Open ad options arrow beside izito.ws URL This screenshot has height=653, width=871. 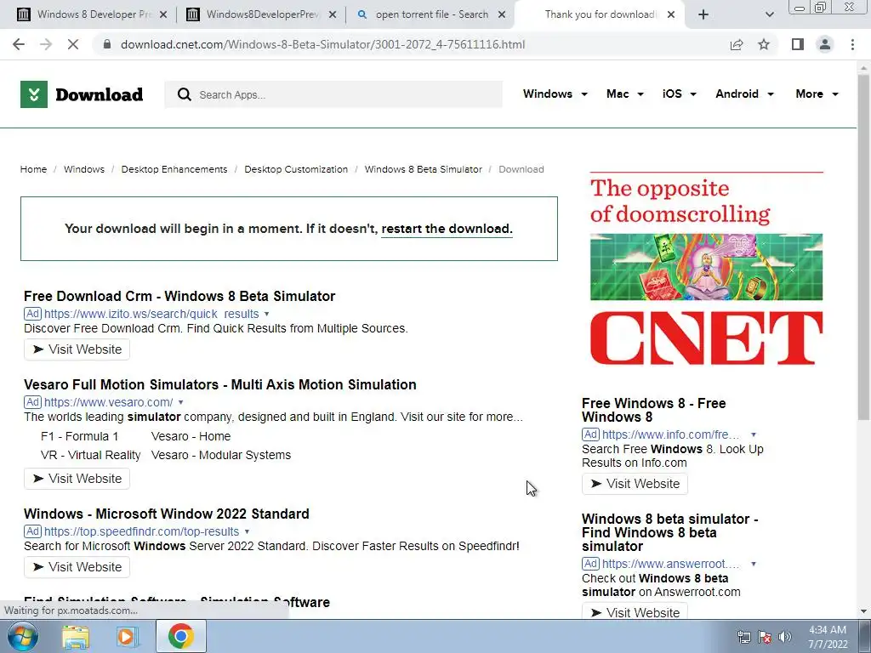266,315
